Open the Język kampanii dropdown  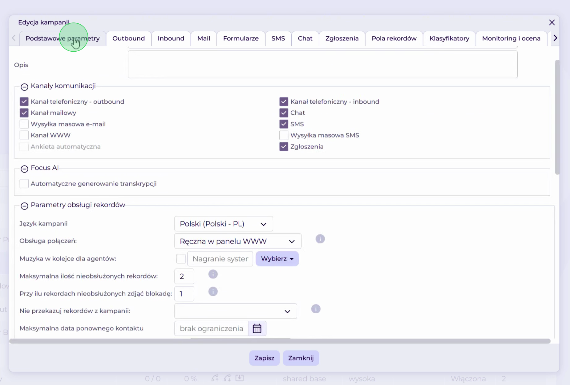click(224, 224)
